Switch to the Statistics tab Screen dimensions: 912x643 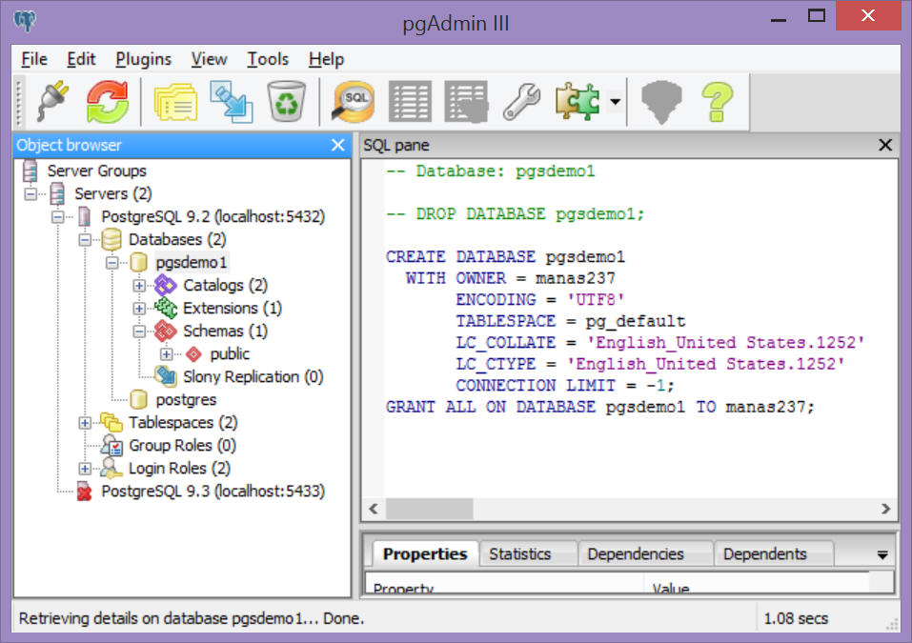[519, 553]
